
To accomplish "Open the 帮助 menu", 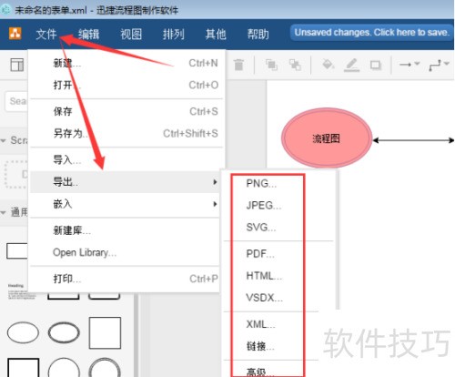I will coord(258,34).
